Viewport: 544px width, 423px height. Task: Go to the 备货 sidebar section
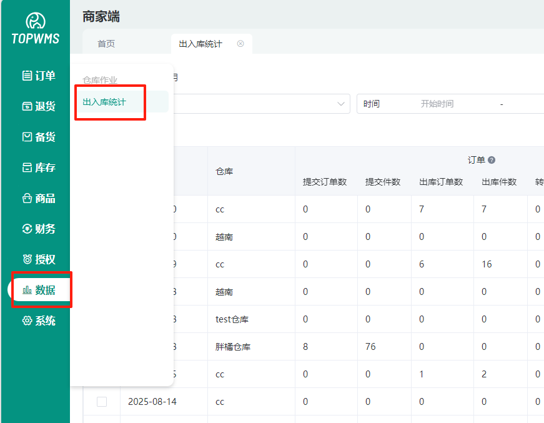pyautogui.click(x=39, y=137)
